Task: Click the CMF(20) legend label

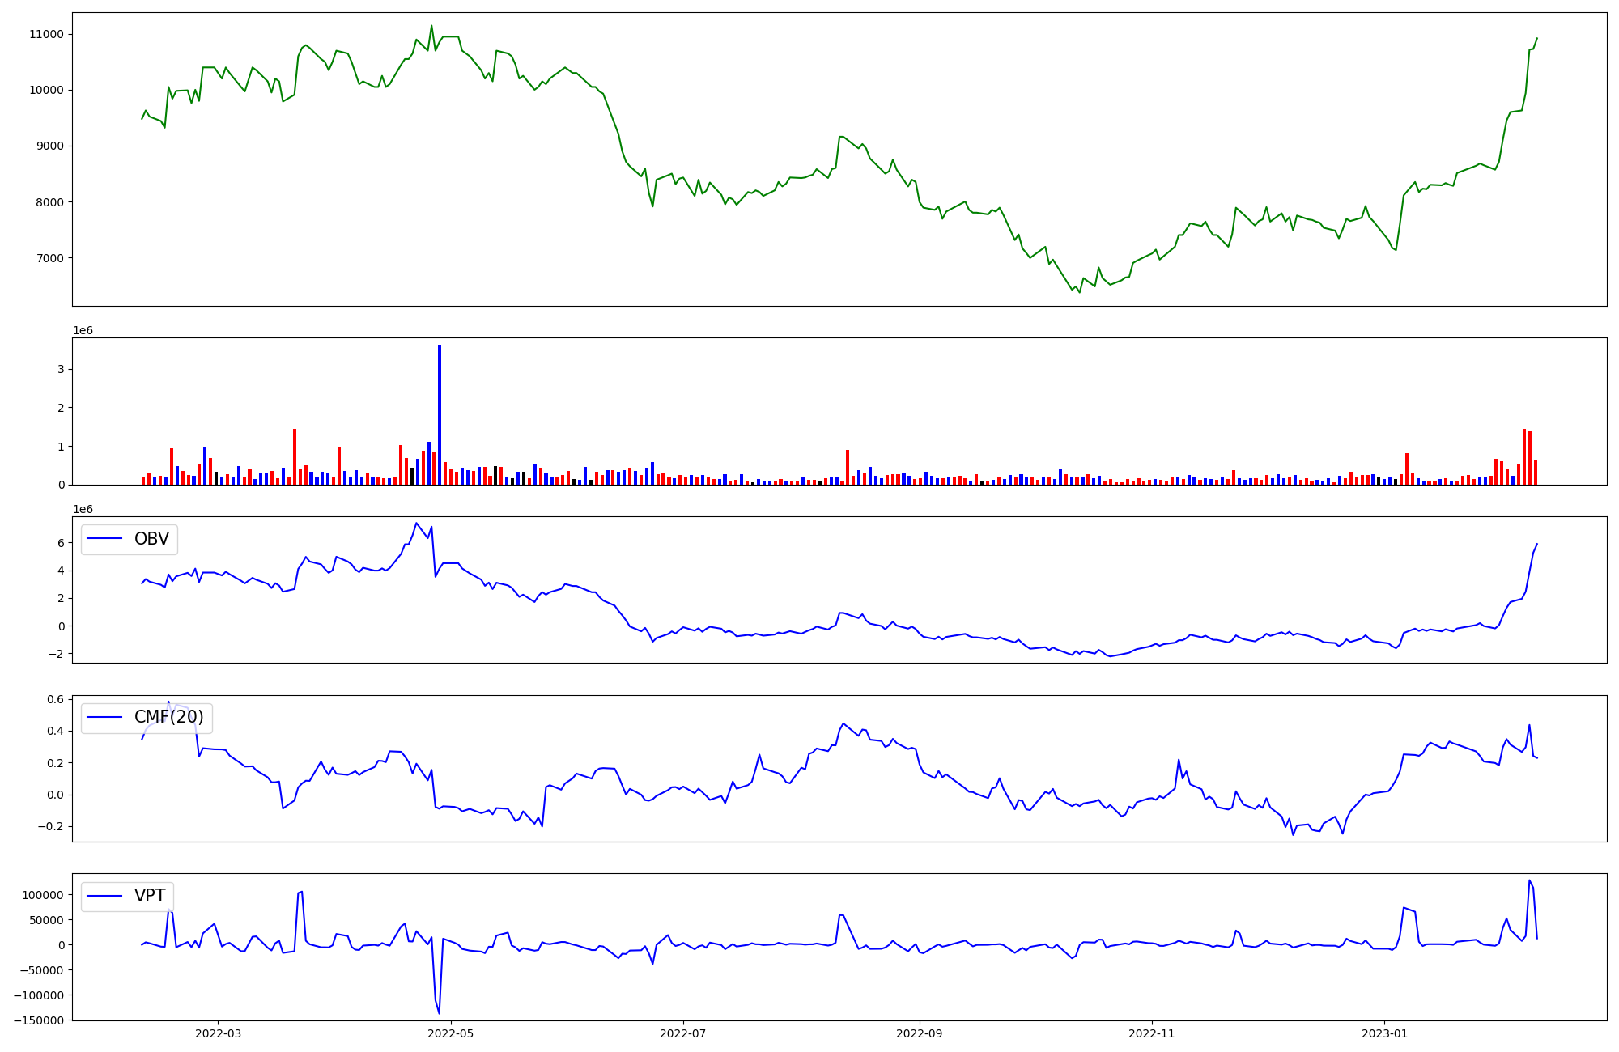Action: point(168,717)
